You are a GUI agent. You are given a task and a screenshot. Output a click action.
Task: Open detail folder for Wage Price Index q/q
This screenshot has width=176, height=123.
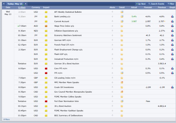coord(122,26)
